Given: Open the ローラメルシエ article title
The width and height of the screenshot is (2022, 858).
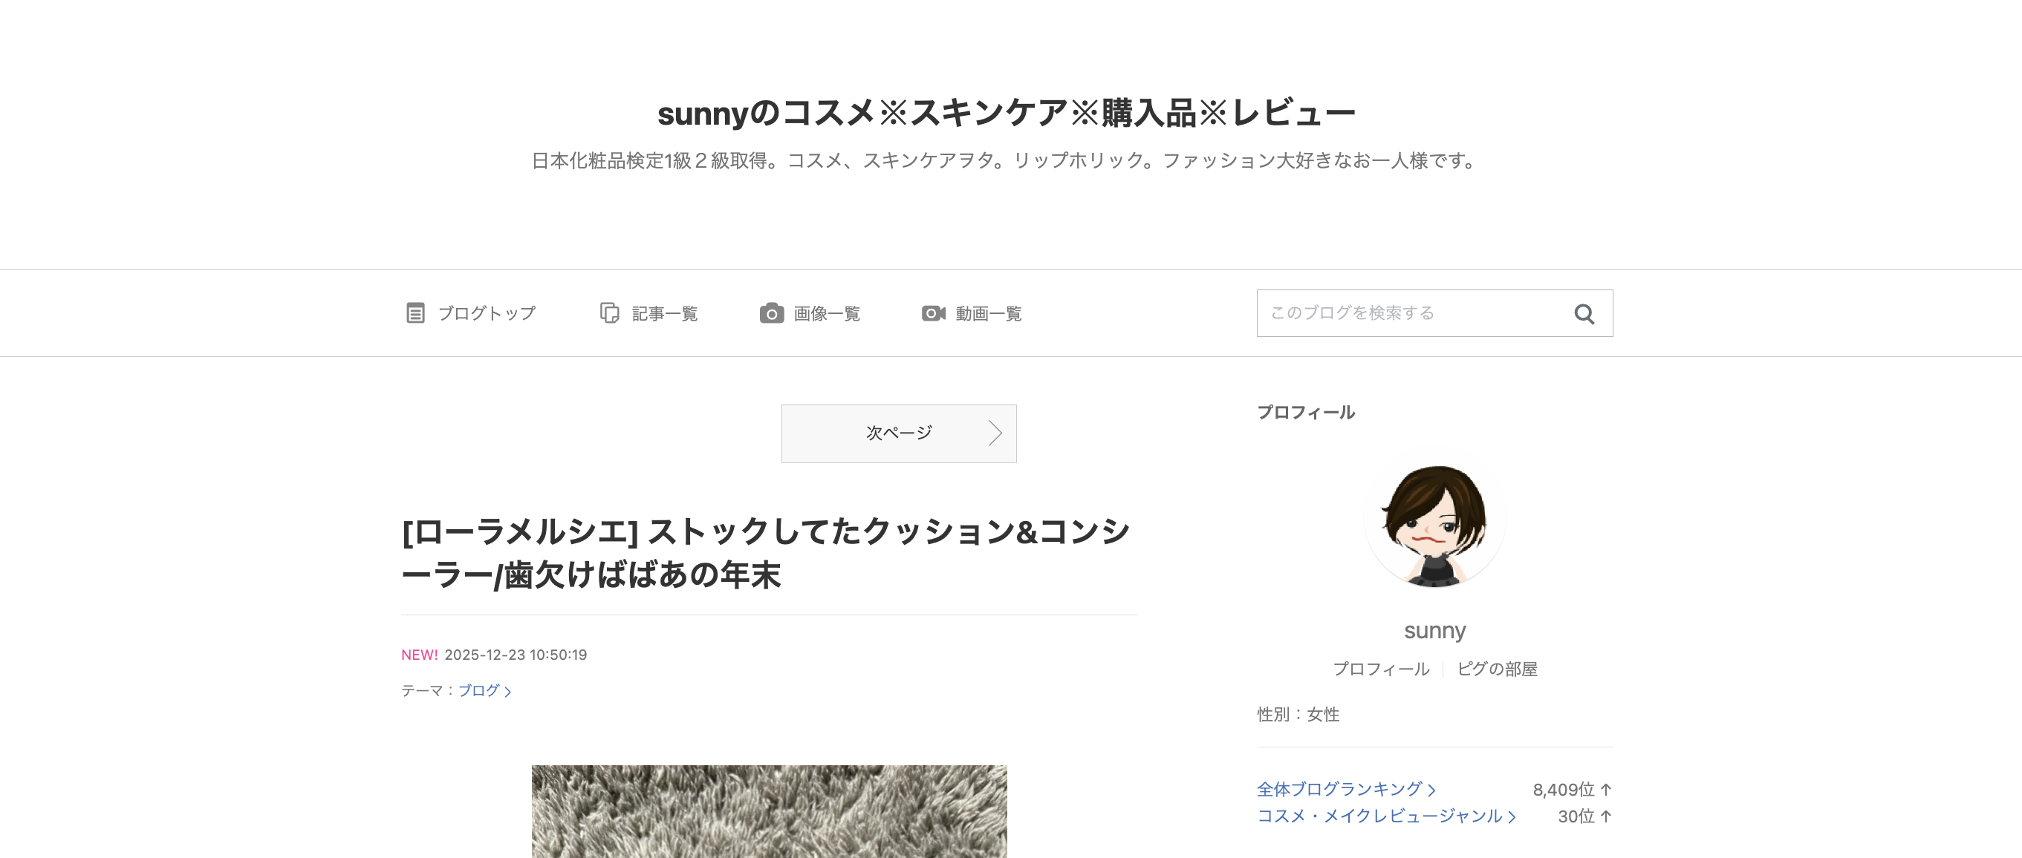Looking at the screenshot, I should pos(765,553).
